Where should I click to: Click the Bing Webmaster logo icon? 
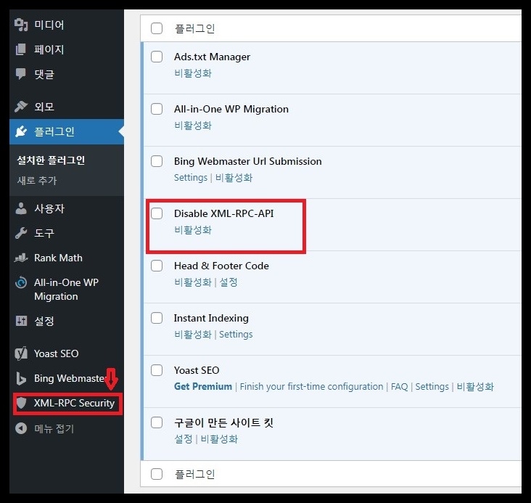[x=21, y=378]
